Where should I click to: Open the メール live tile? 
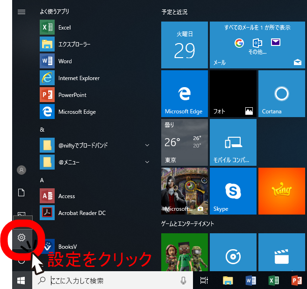(257, 45)
